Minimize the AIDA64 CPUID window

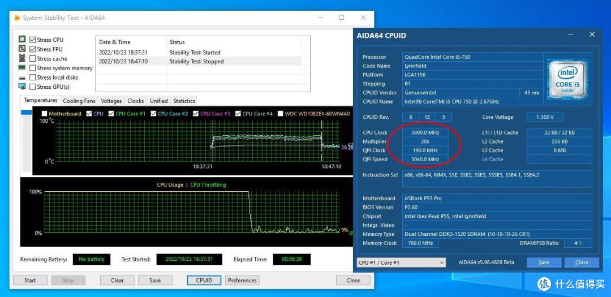570,35
